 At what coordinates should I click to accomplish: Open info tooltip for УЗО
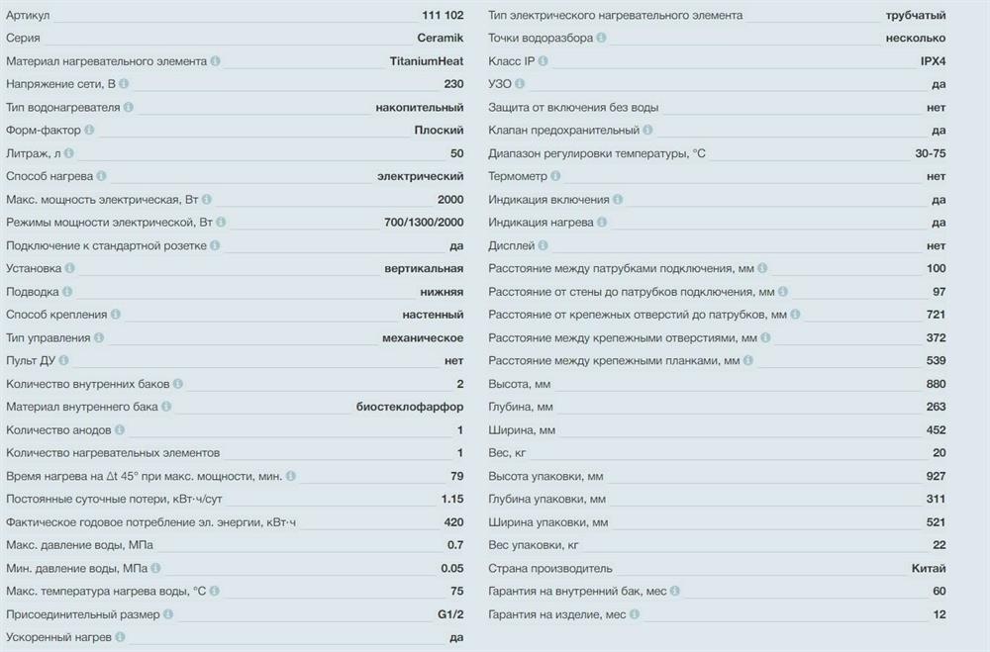(x=520, y=84)
